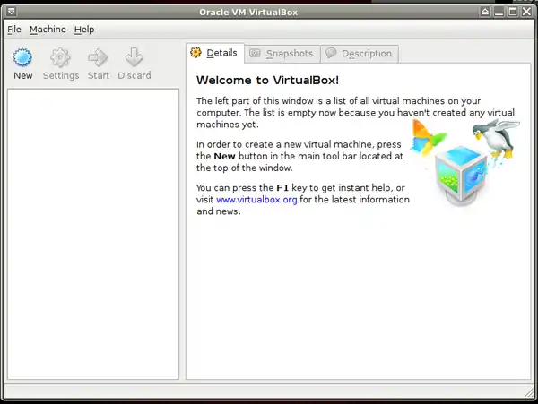The image size is (538, 404).
Task: Open the Snapshots tab
Action: (x=282, y=54)
